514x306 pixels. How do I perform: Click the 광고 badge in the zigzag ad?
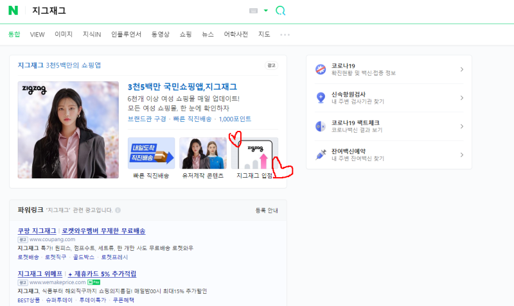click(271, 65)
